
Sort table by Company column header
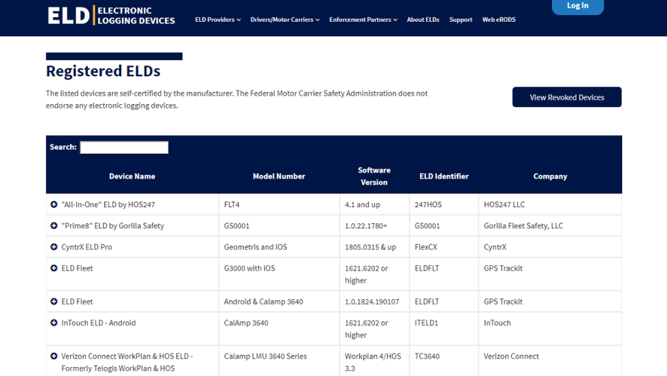(550, 176)
